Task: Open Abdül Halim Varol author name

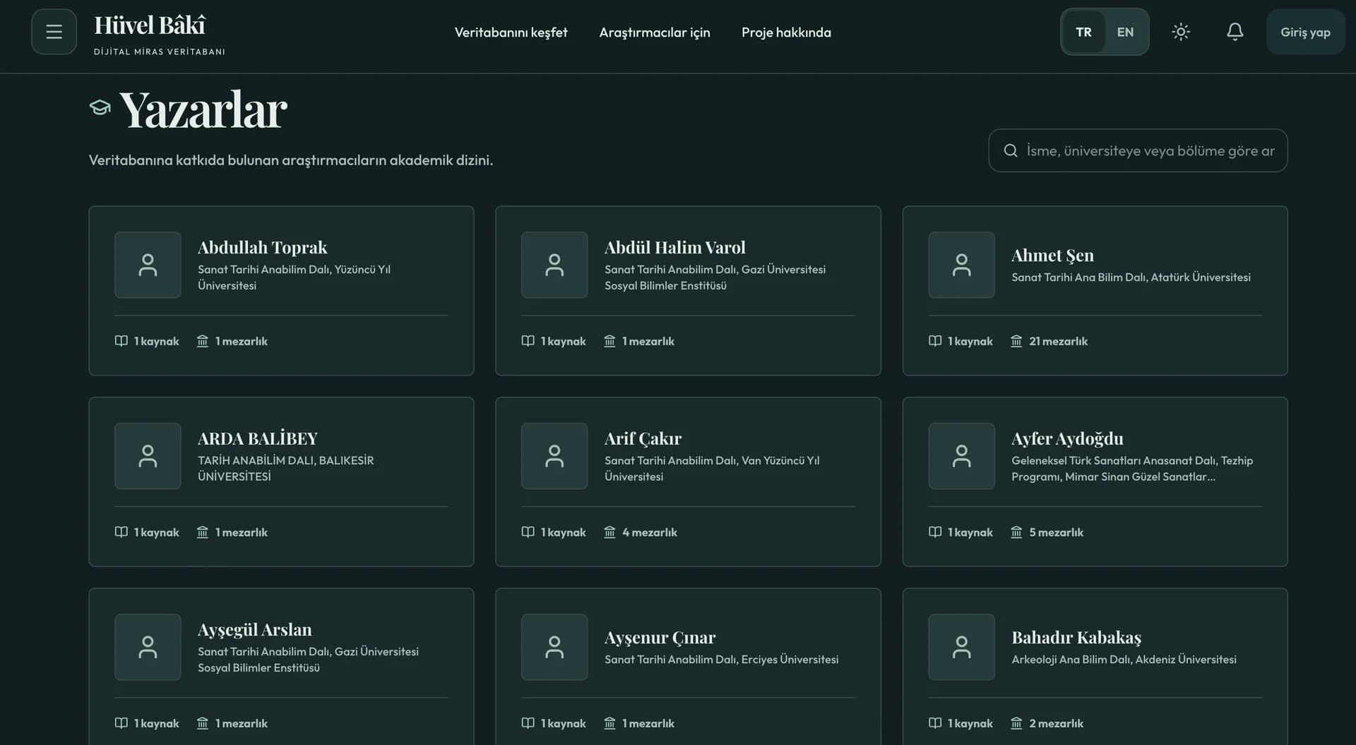Action: click(x=674, y=247)
